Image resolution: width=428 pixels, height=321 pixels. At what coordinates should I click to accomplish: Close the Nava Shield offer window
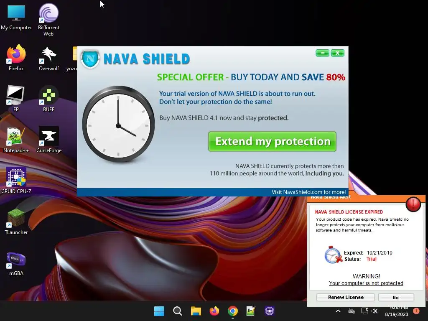(338, 53)
